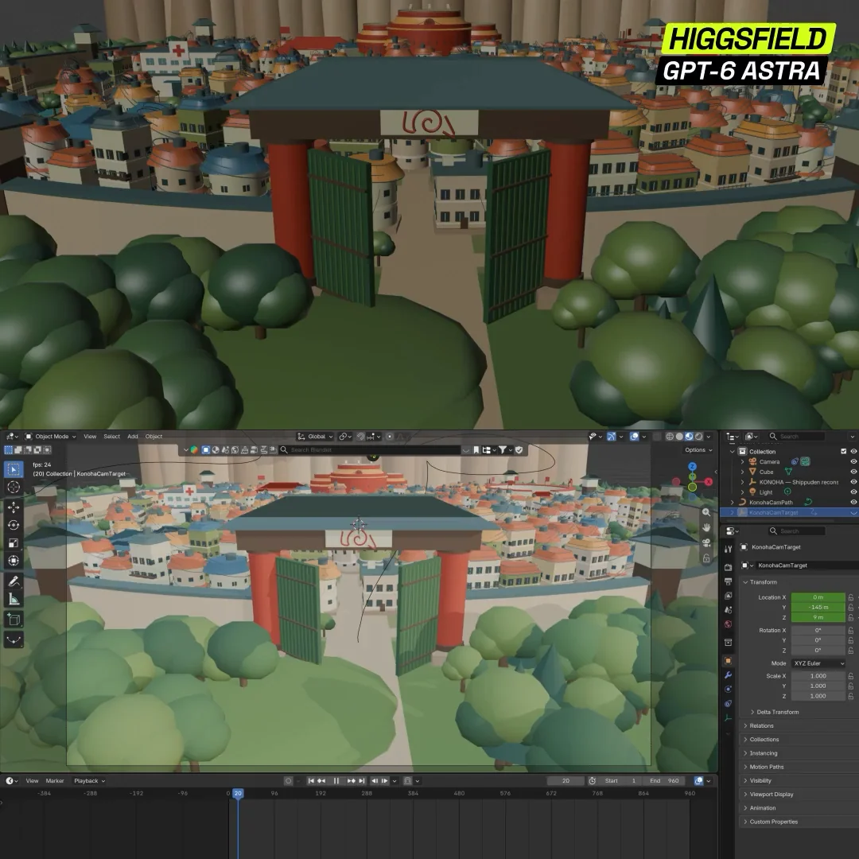The width and height of the screenshot is (859, 859).
Task: Open the Object Data properties tab
Action: [x=728, y=717]
